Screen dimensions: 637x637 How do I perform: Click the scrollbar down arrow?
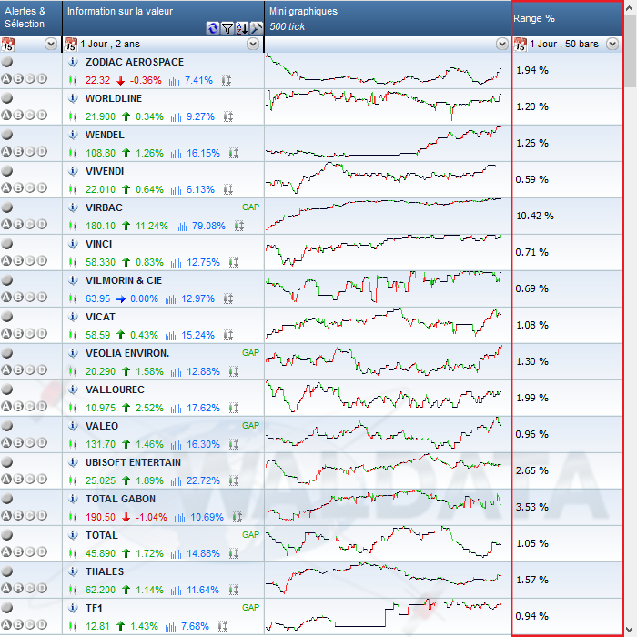tap(631, 629)
